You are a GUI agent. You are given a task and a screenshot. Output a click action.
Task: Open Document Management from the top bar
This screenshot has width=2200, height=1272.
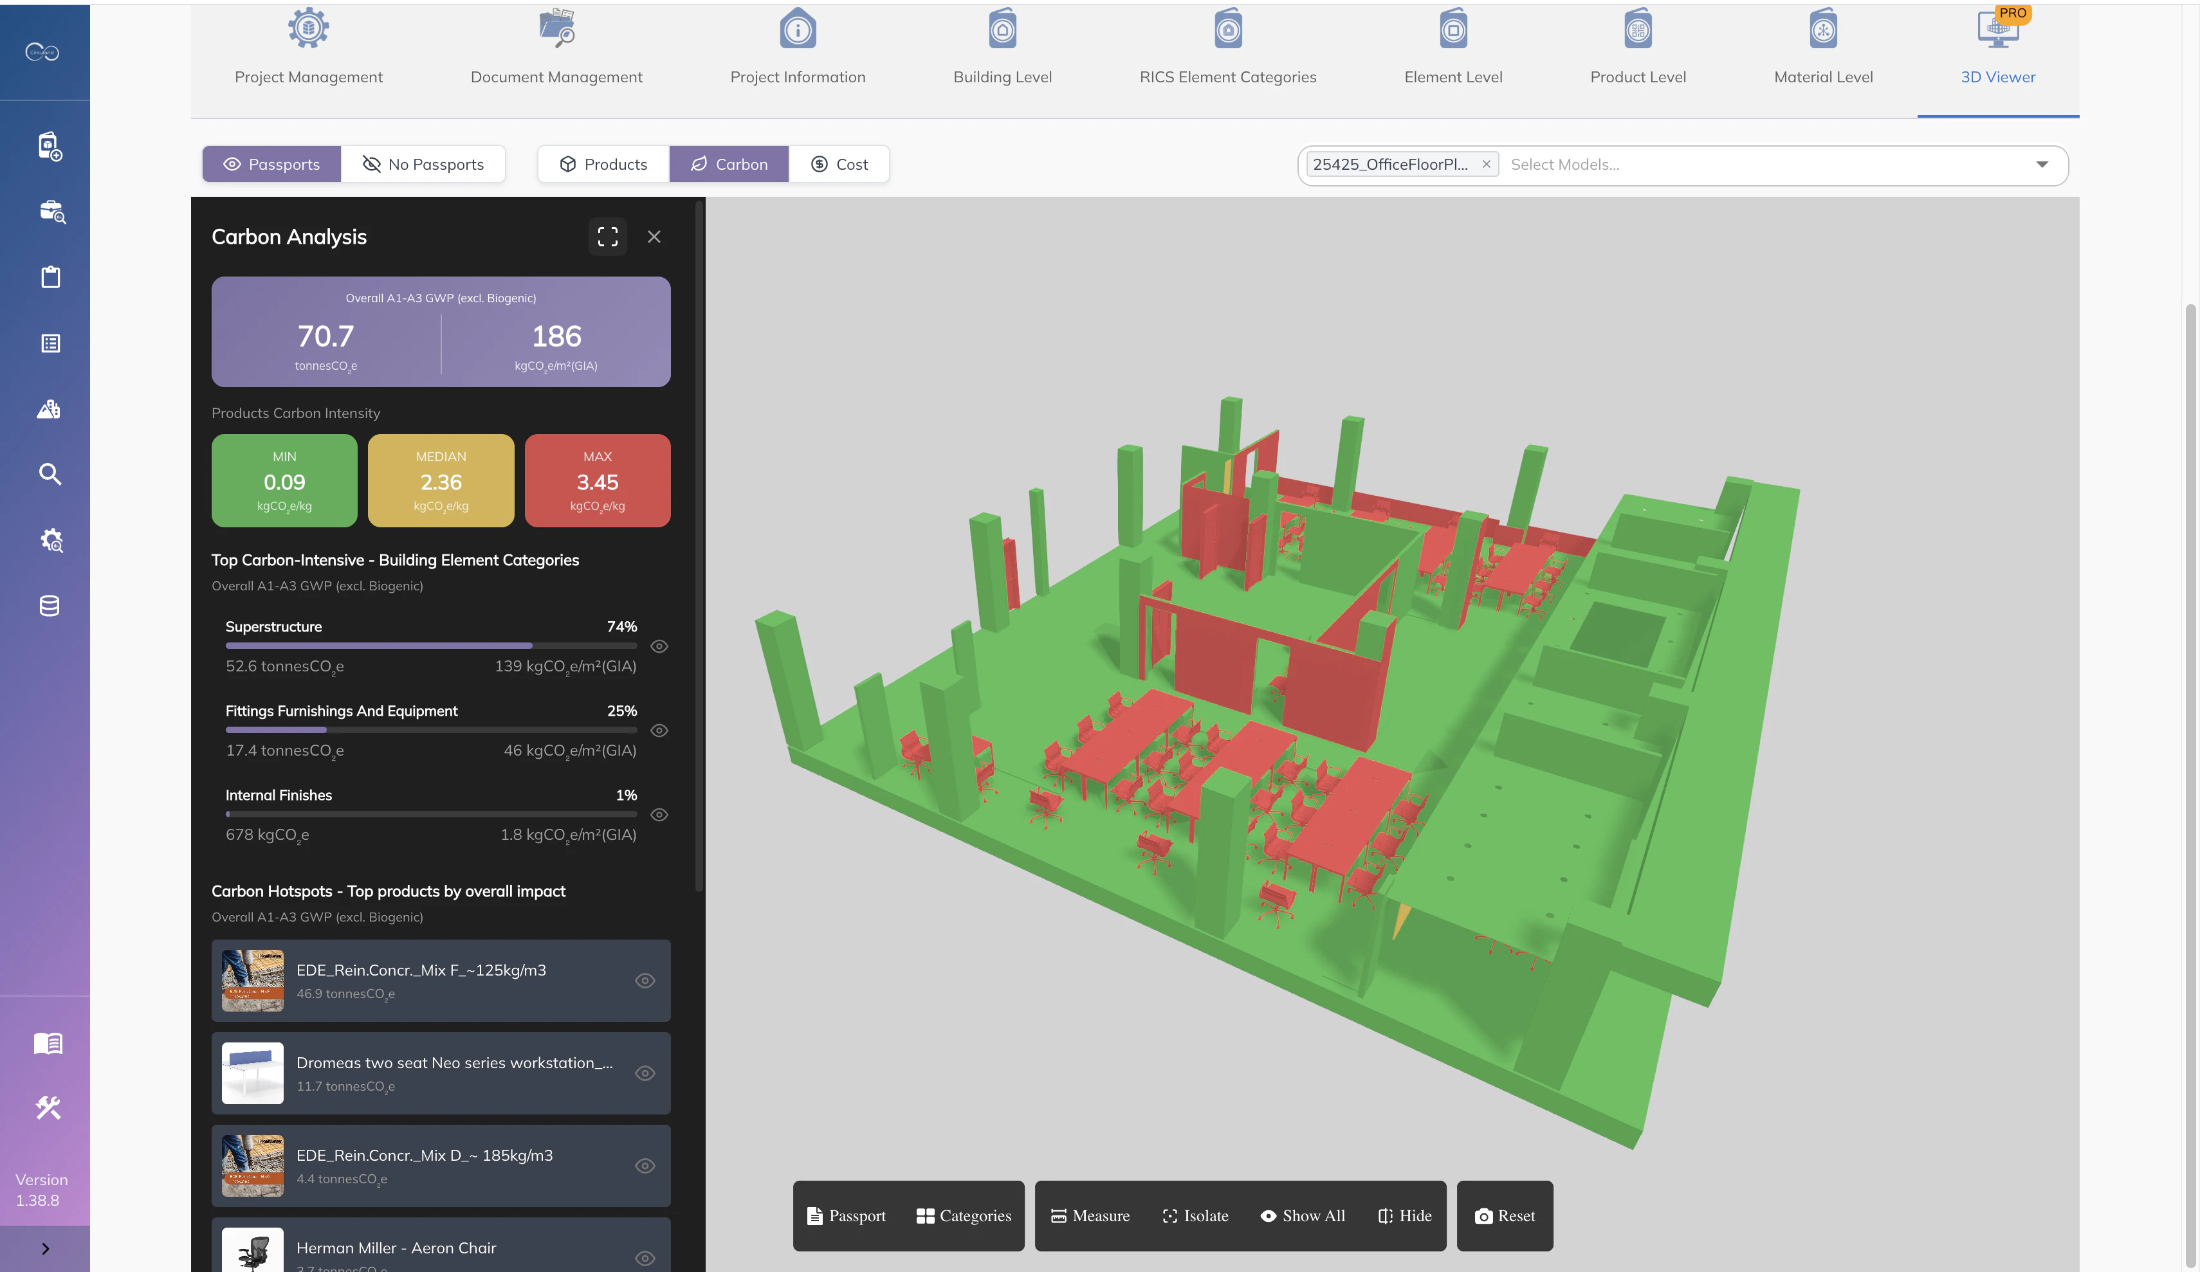[x=556, y=48]
